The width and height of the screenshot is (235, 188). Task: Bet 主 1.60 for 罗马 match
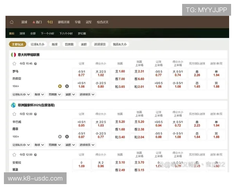[x=120, y=72]
